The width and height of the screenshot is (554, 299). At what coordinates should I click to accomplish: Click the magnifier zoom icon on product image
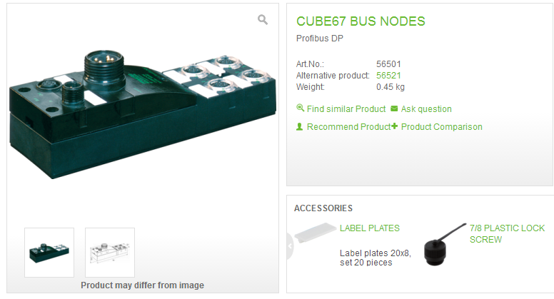click(x=263, y=20)
